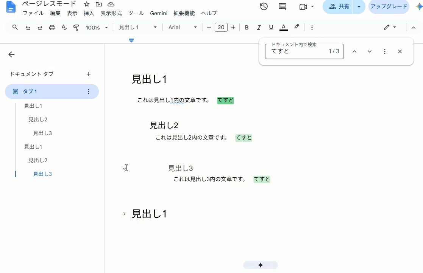Hide the menus with collapse arrow
Image resolution: width=423 pixels, height=273 pixels.
(x=413, y=28)
